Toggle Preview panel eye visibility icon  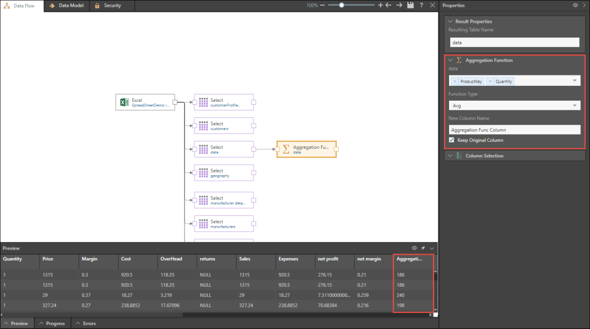(414, 248)
